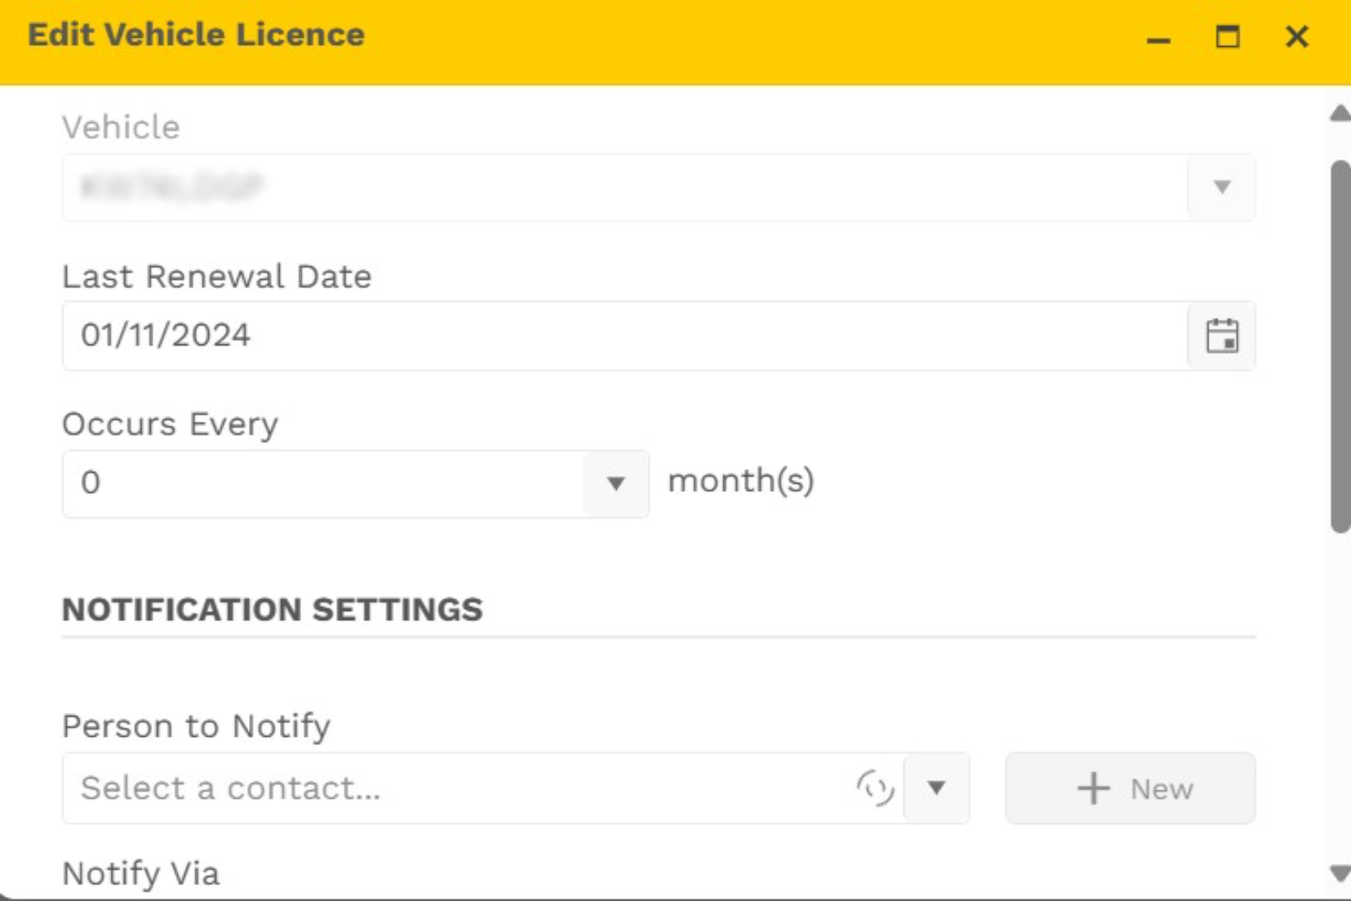Click the Notify Via label
The image size is (1351, 901).
pos(141,873)
